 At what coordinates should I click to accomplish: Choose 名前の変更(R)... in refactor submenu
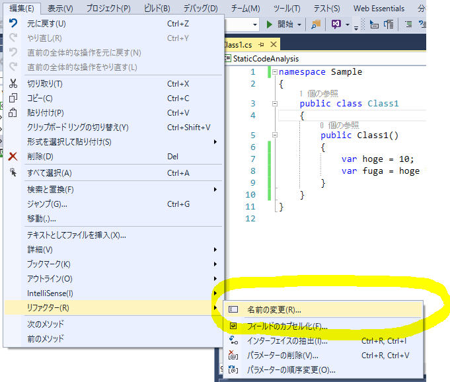click(323, 310)
